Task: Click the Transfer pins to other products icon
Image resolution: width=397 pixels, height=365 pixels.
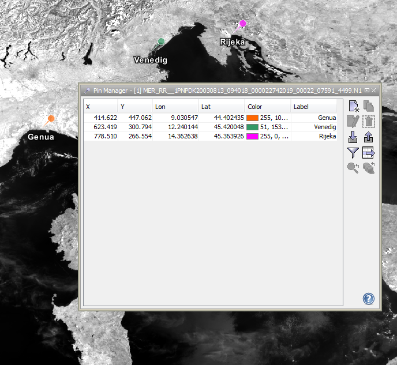Action: [369, 168]
